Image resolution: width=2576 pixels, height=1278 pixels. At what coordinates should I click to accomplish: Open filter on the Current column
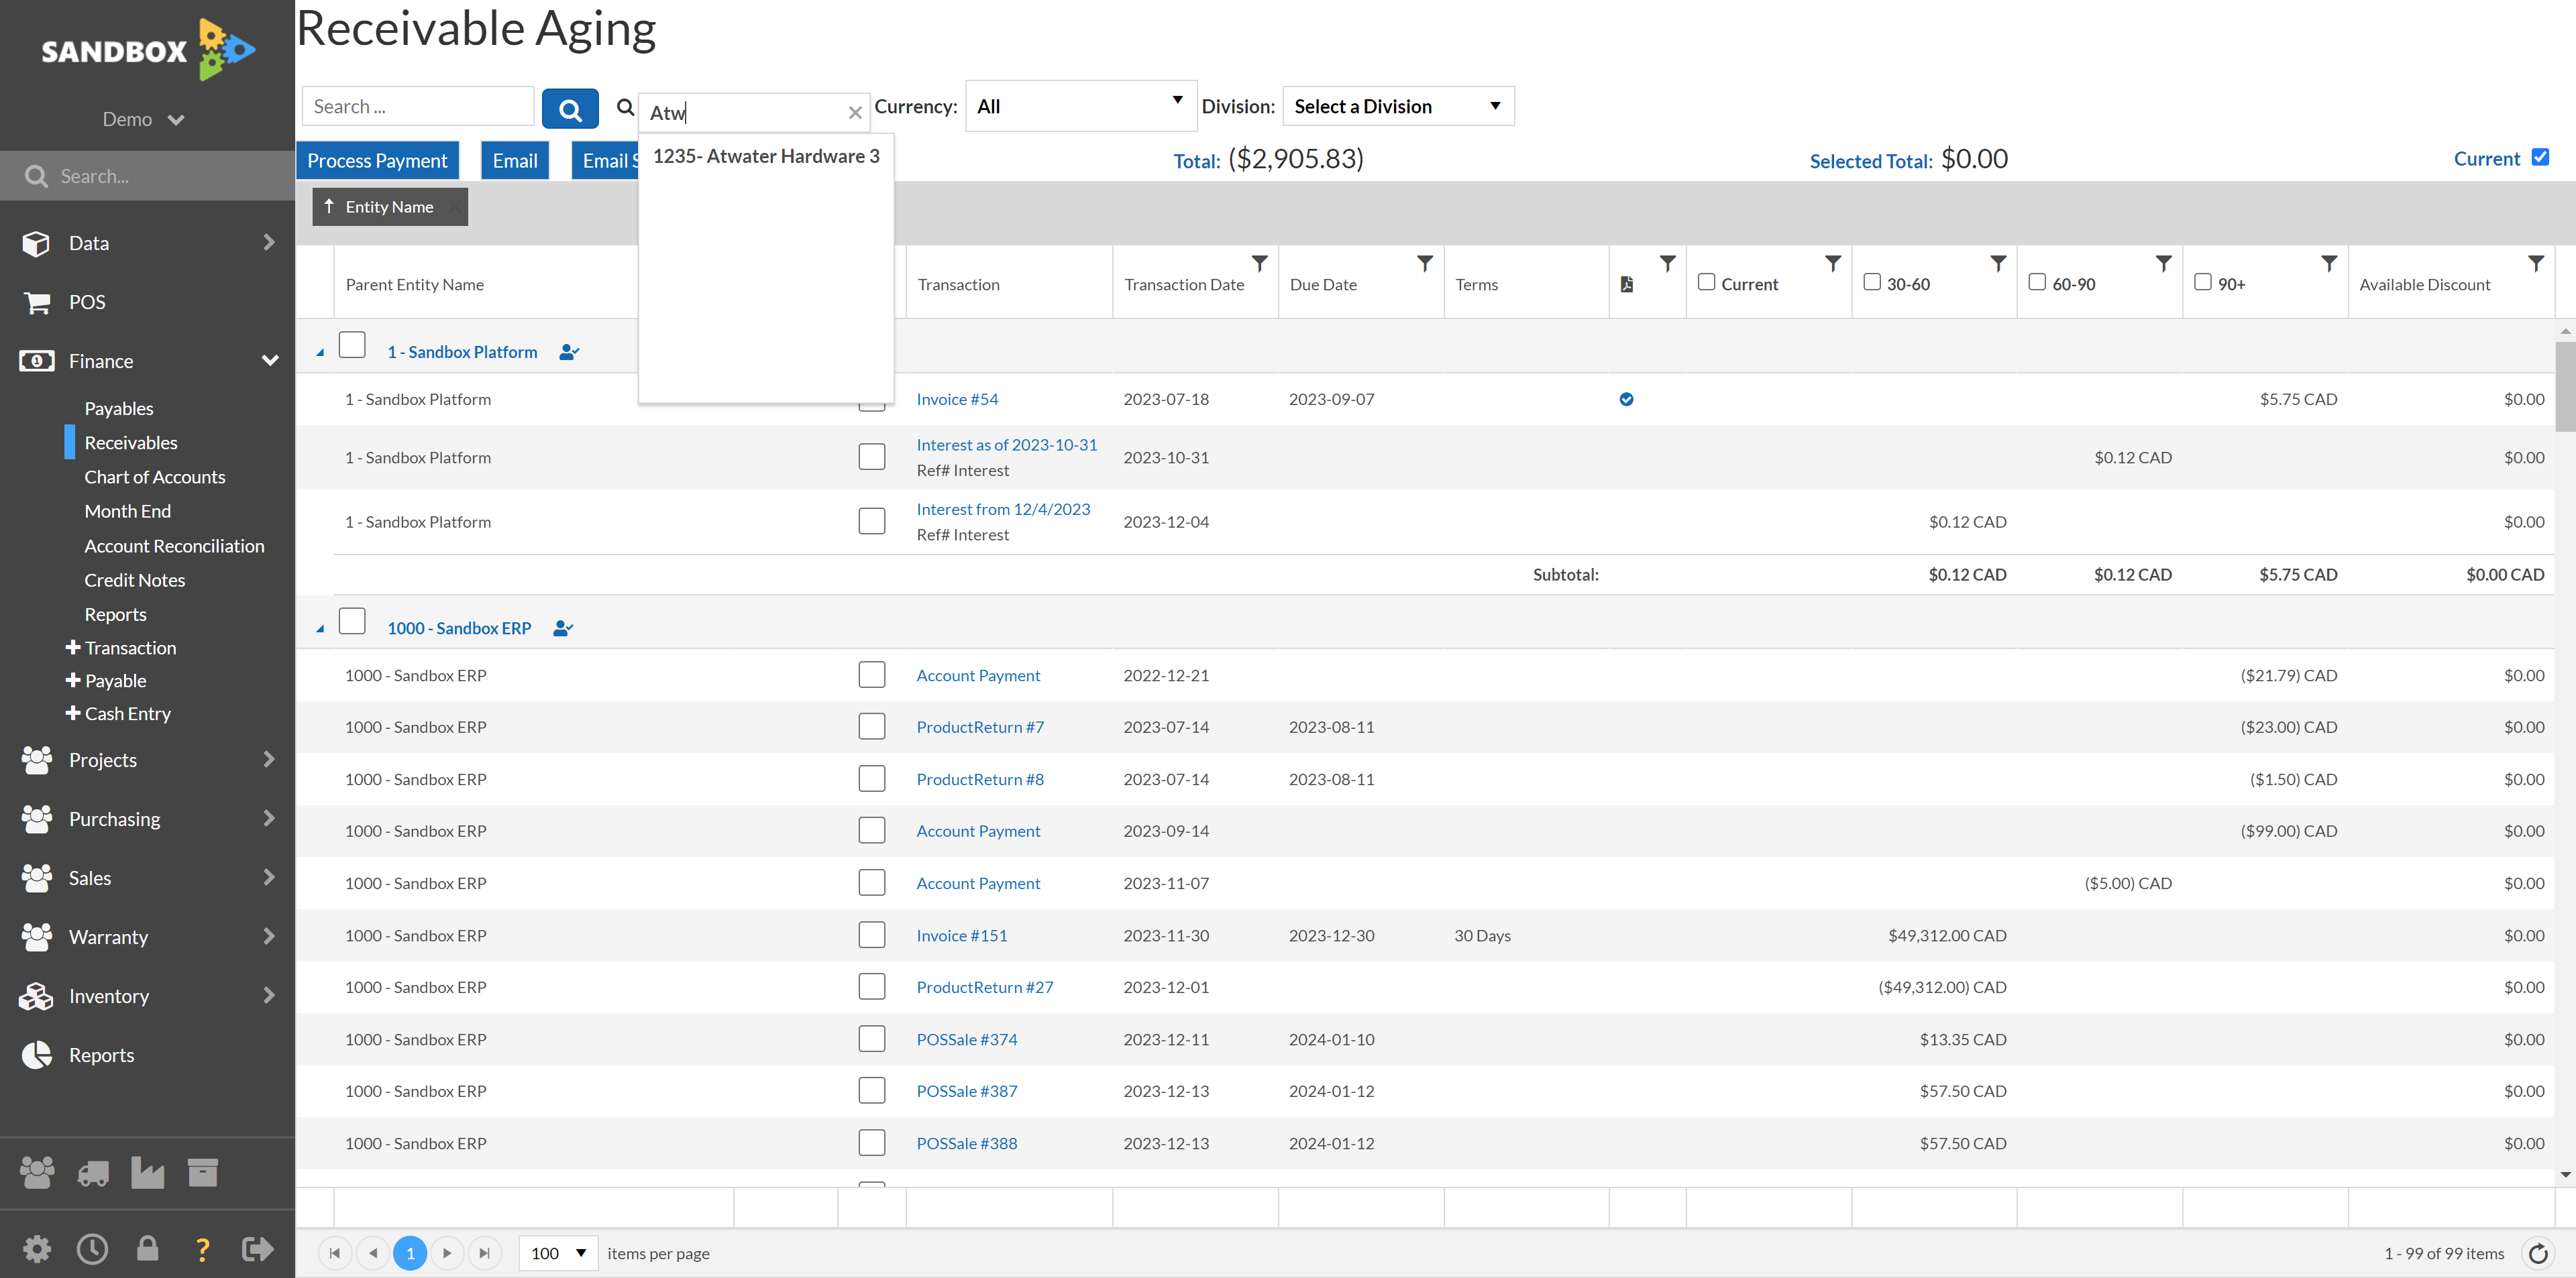1833,264
